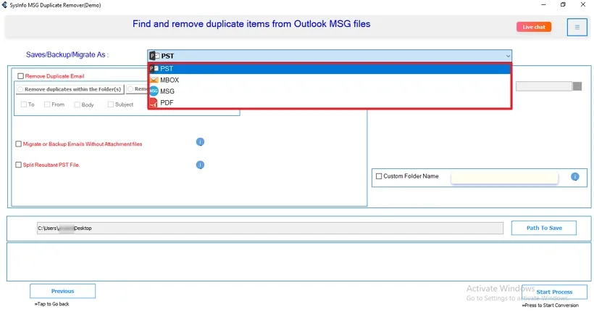This screenshot has height=317, width=594.
Task: Click the Press to Start Conversion hint
Action: (550, 305)
